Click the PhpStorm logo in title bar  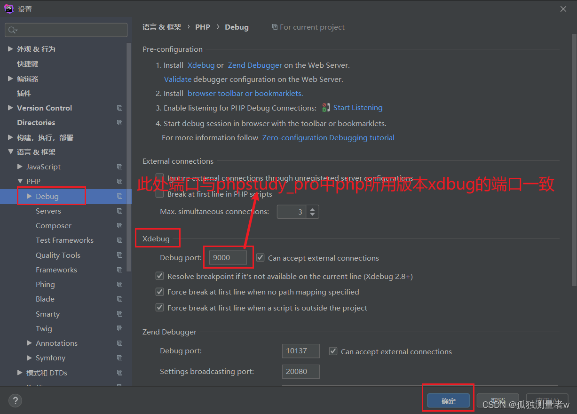pyautogui.click(x=8, y=8)
